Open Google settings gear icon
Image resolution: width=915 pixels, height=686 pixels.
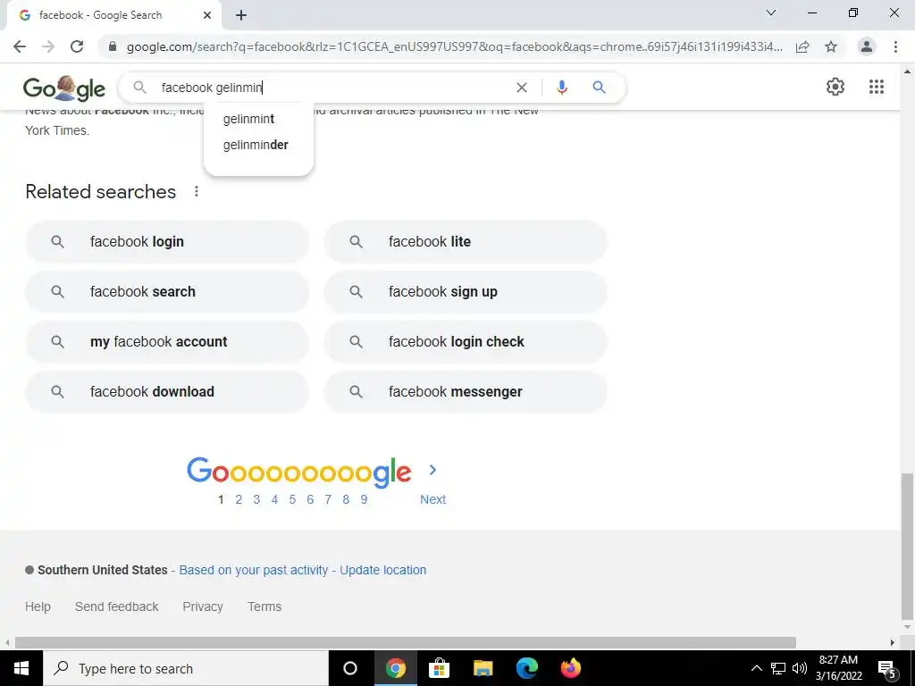click(835, 87)
